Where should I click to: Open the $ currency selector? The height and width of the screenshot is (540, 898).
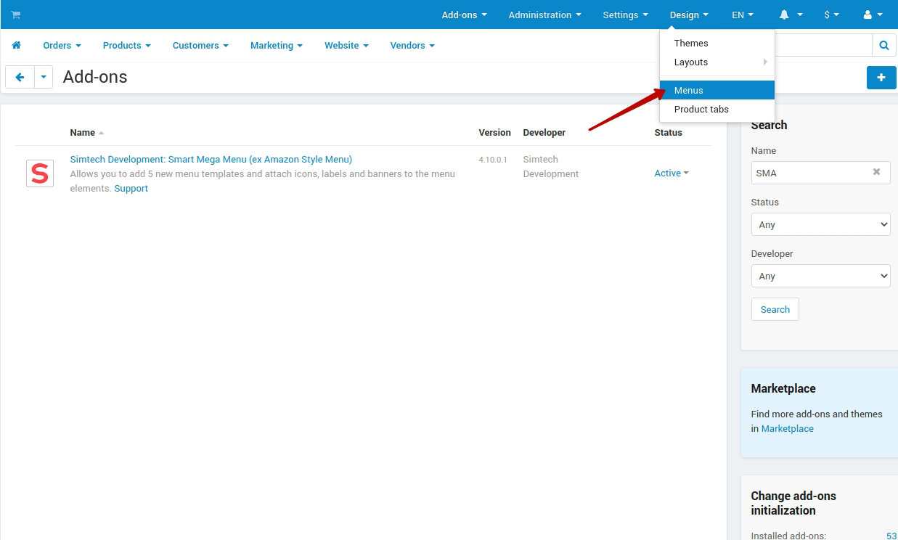[832, 15]
